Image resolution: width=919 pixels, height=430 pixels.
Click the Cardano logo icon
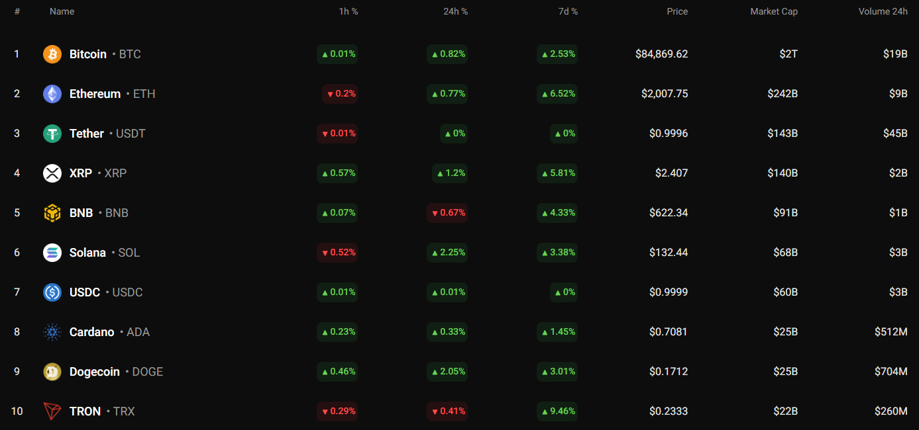pyautogui.click(x=52, y=332)
